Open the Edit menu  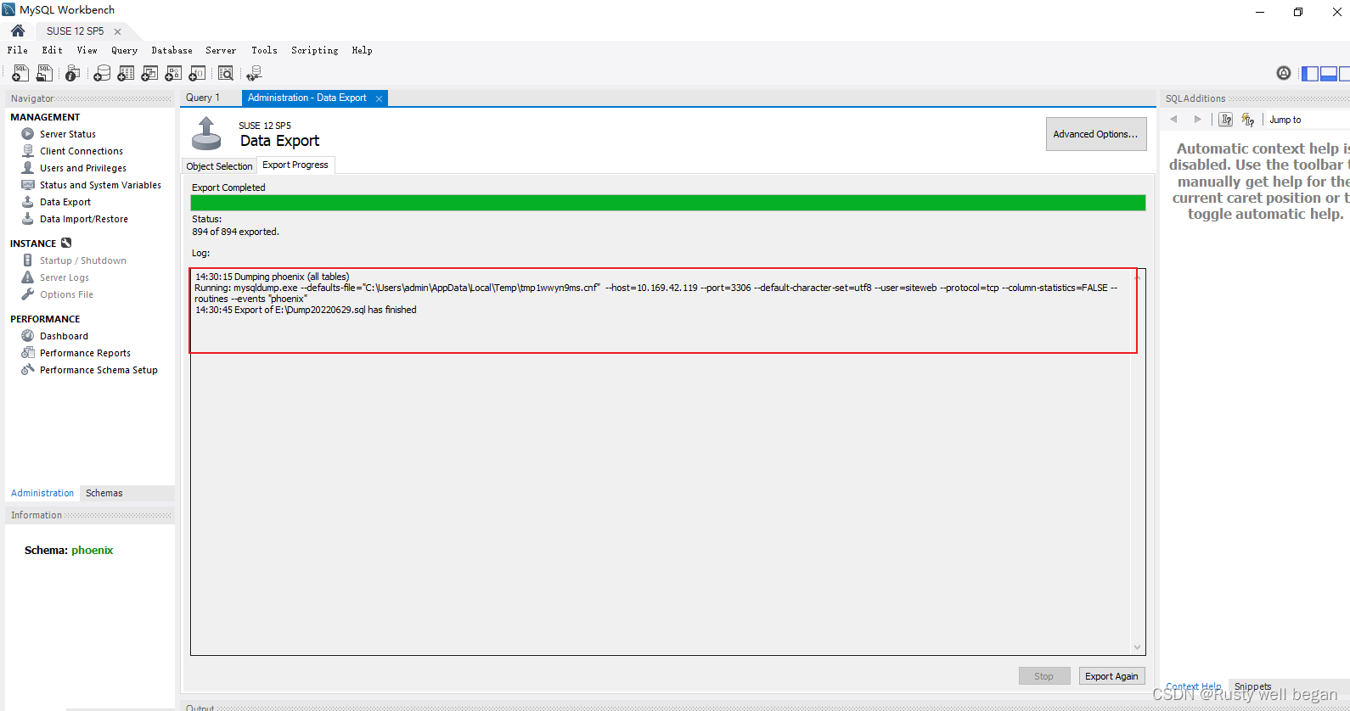[x=53, y=50]
